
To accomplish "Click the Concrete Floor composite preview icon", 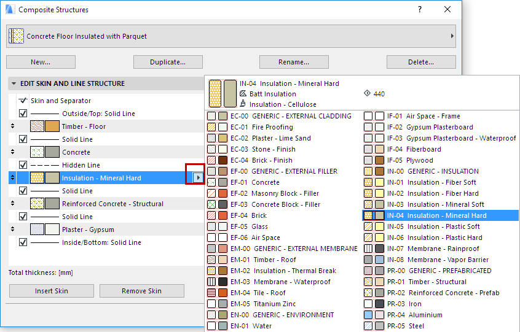I will tap(16, 36).
